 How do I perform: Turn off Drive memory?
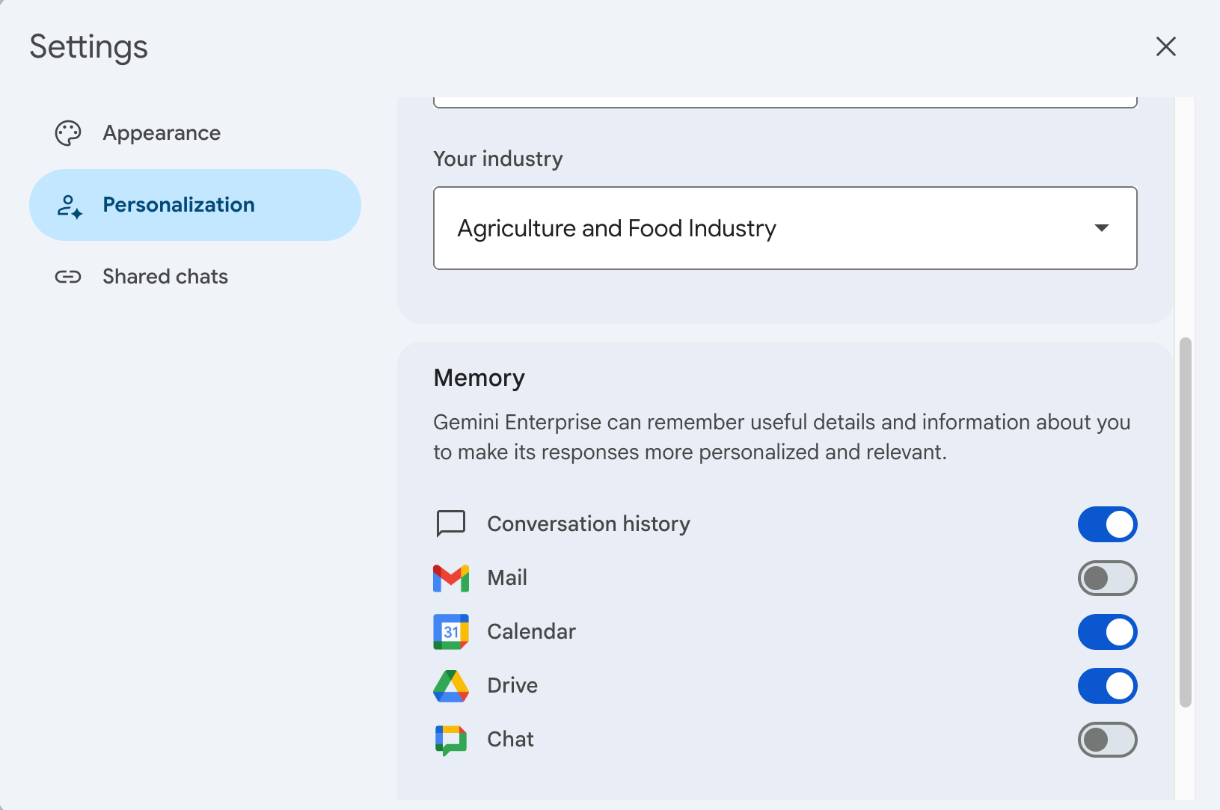[1108, 685]
